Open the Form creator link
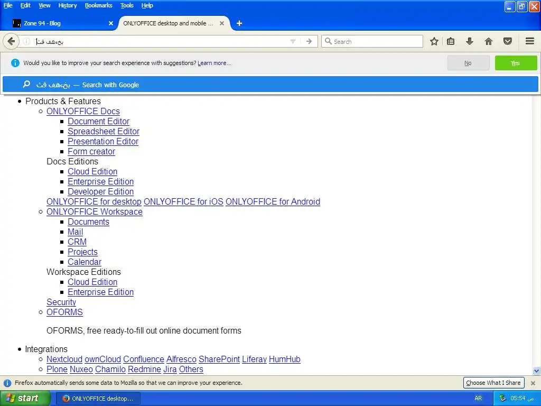The height and width of the screenshot is (406, 541). coord(91,151)
